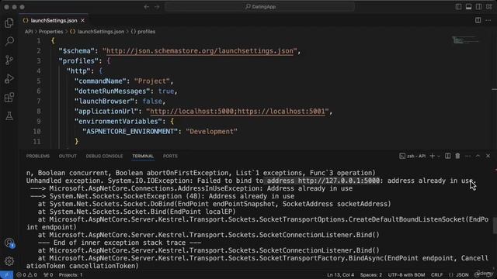Go forward with the navigation arrow

coord(157,7)
